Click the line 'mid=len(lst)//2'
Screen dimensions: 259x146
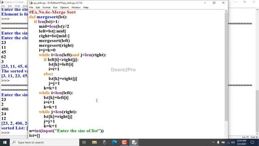(54, 26)
